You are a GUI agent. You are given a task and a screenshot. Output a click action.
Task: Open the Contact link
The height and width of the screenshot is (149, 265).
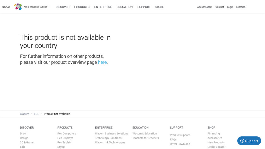point(220,7)
